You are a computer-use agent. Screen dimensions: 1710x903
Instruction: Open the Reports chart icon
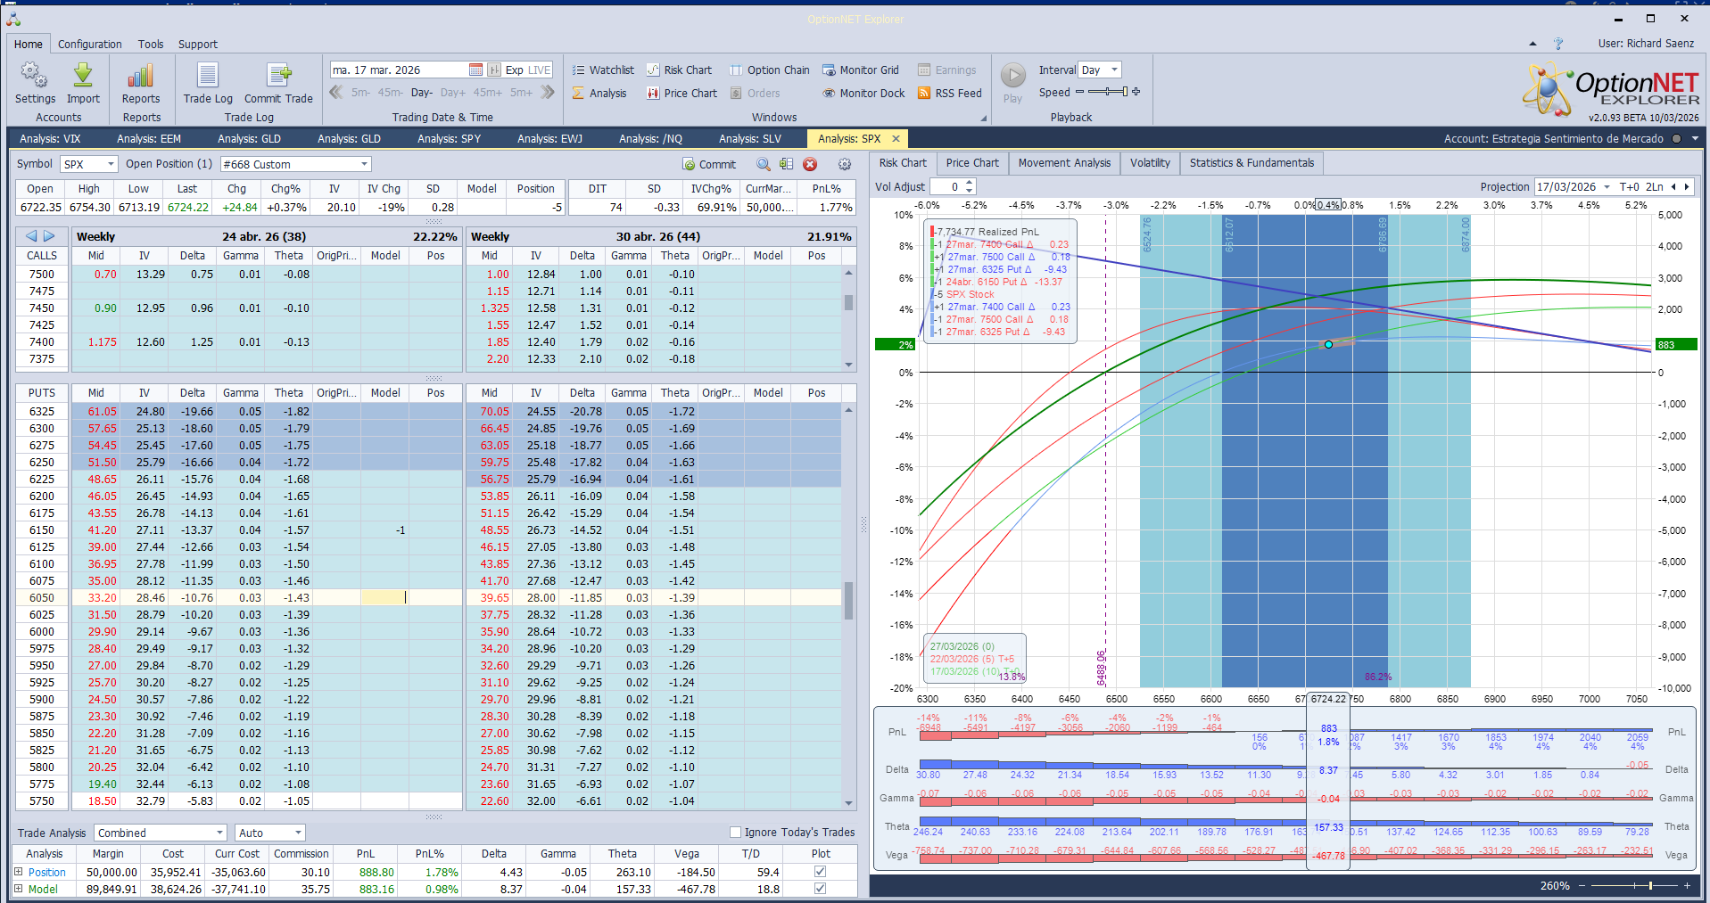click(141, 77)
